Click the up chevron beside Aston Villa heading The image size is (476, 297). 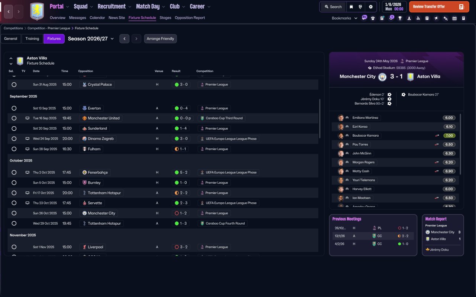point(11,58)
